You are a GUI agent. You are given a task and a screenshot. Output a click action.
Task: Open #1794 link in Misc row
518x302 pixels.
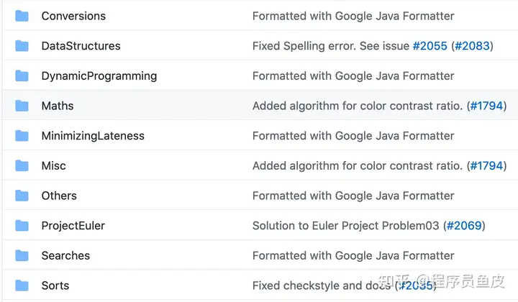486,165
